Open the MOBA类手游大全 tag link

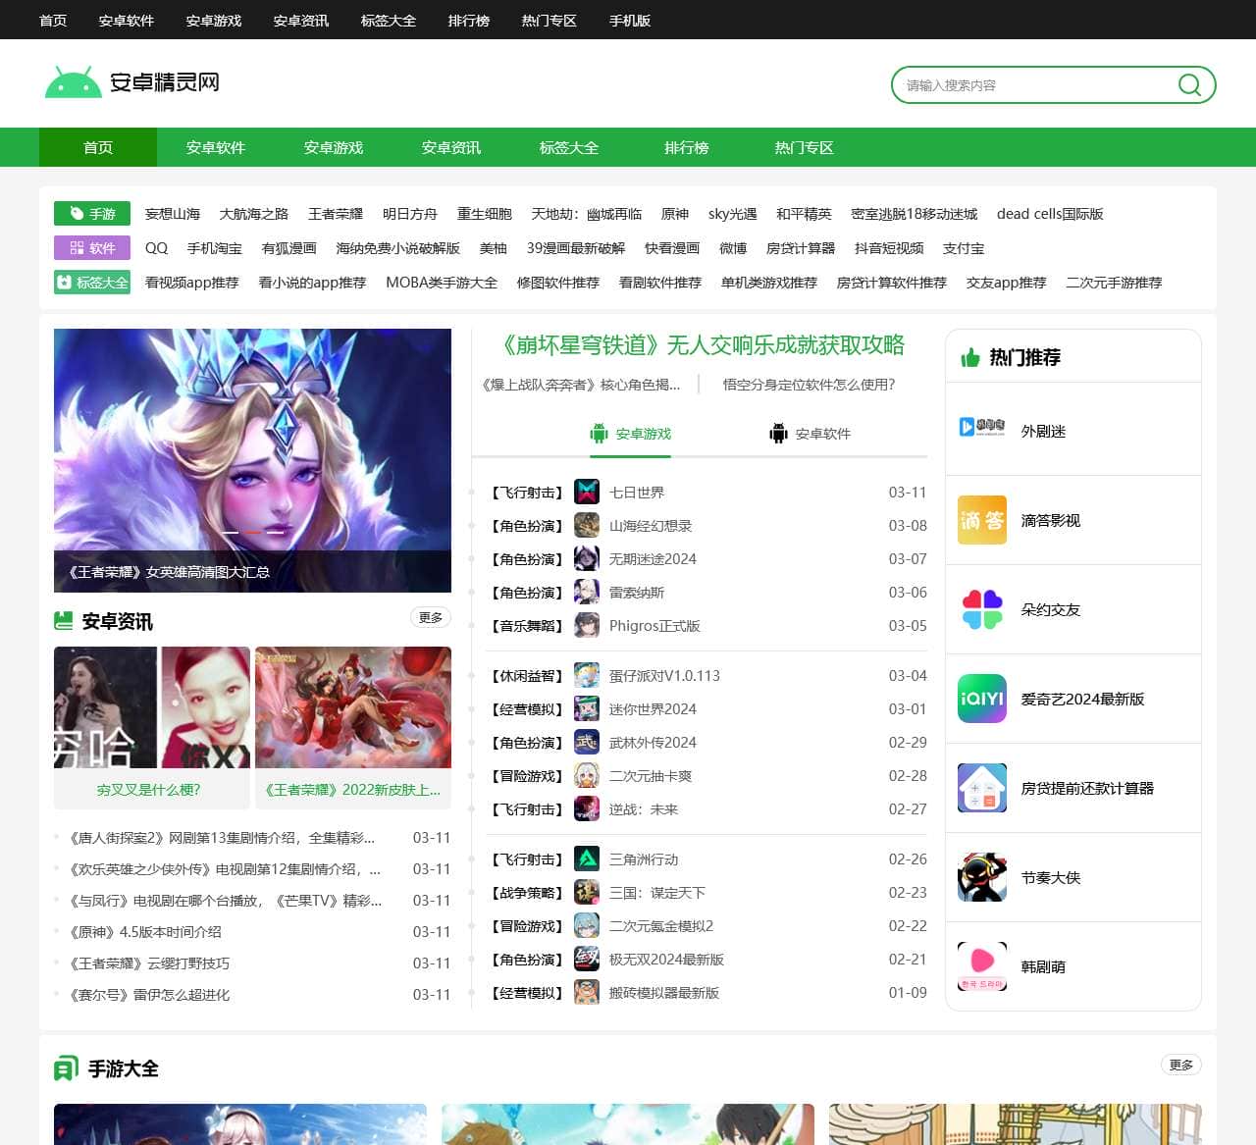click(x=442, y=283)
